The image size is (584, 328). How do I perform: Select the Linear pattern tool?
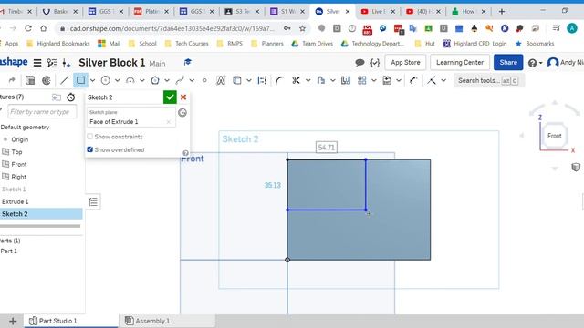coord(361,80)
